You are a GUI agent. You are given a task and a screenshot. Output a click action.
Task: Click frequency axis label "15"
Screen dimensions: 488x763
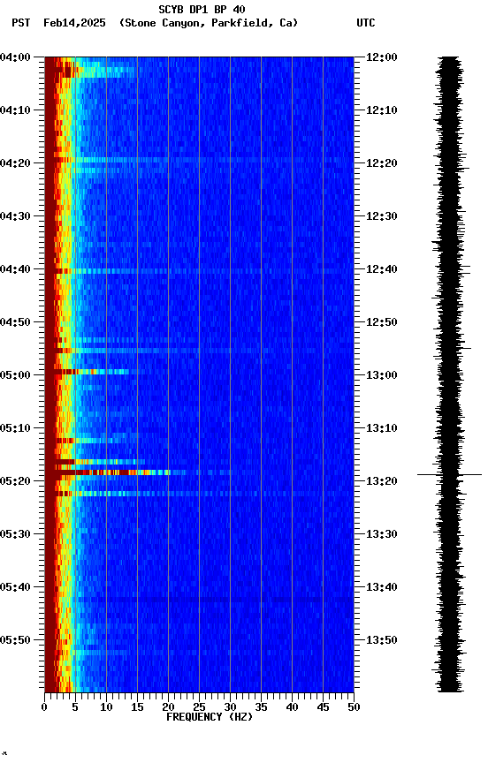coord(137,707)
